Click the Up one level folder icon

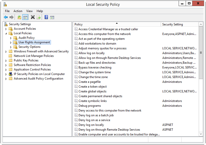pos(19,17)
